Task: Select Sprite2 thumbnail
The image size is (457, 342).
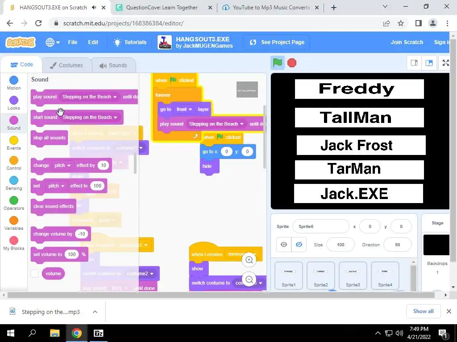Action: (320, 276)
